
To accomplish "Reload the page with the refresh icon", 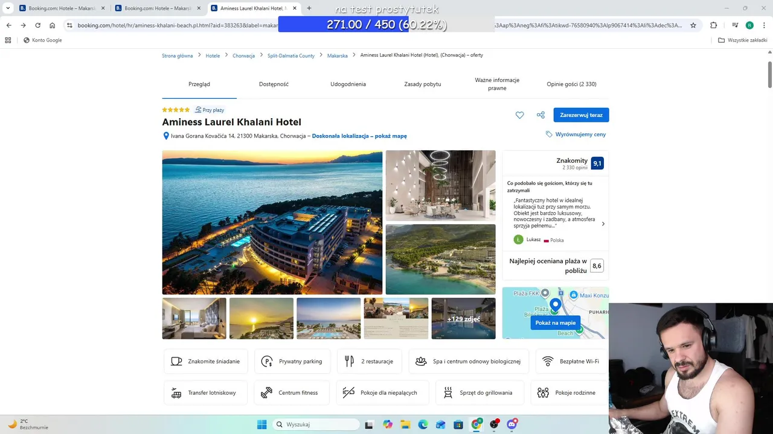I will point(37,25).
